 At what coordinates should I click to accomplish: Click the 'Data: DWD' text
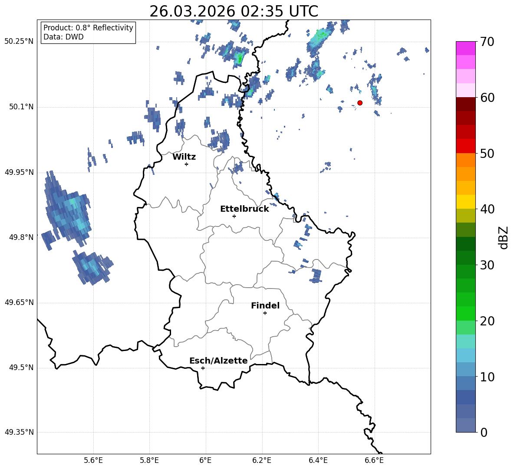pyautogui.click(x=63, y=37)
